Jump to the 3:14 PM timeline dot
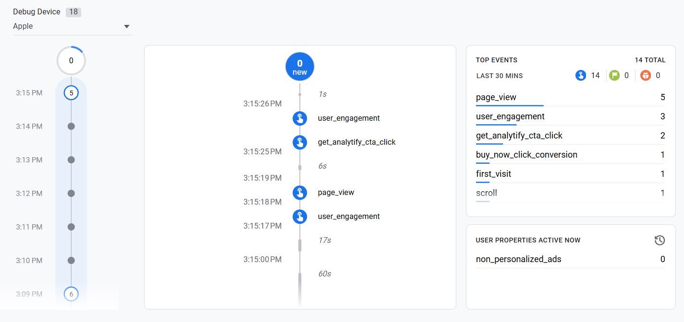 [71, 126]
